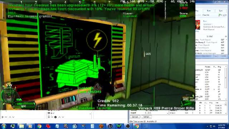Open blue spiral G app in taskbar
The image size is (229, 129).
(75, 126)
